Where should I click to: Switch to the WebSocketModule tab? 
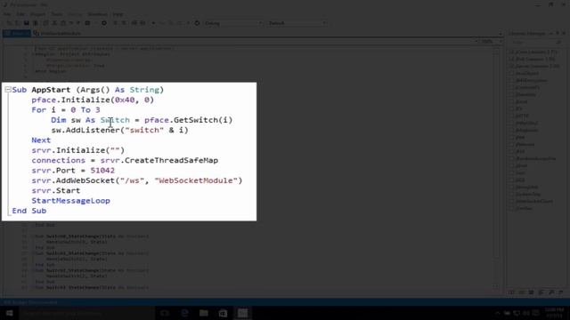[57, 34]
